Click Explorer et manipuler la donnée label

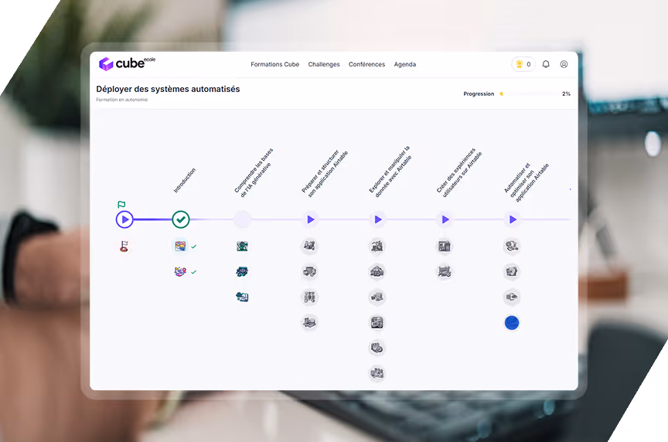390,172
